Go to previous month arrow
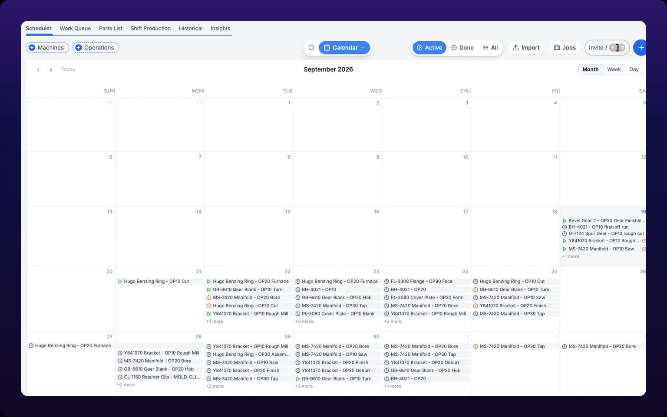This screenshot has width=667, height=417. click(38, 69)
